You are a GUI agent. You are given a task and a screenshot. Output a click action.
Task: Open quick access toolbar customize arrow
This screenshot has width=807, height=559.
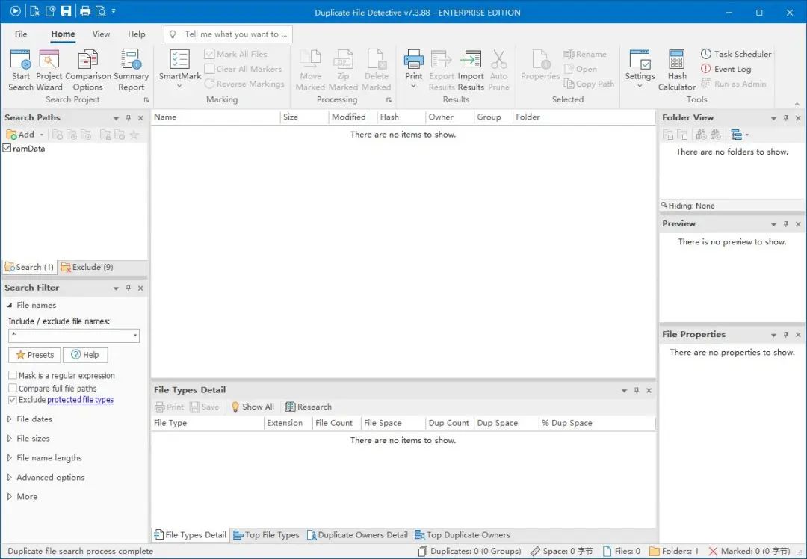[114, 10]
